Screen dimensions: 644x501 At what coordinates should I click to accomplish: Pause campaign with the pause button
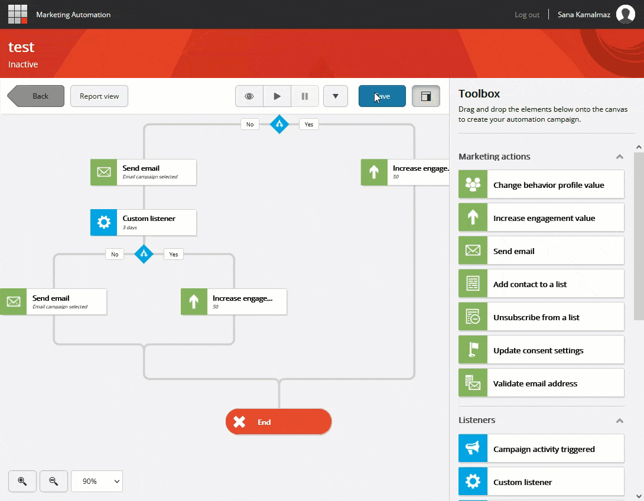(x=305, y=96)
